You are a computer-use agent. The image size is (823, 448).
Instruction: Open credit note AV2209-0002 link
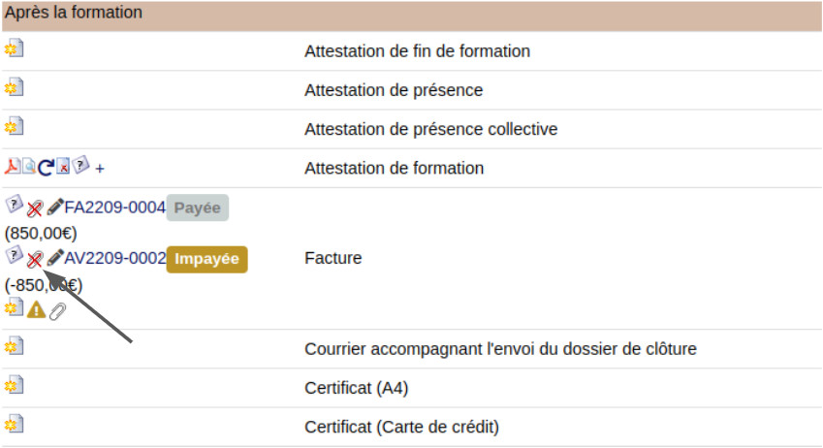[115, 259]
